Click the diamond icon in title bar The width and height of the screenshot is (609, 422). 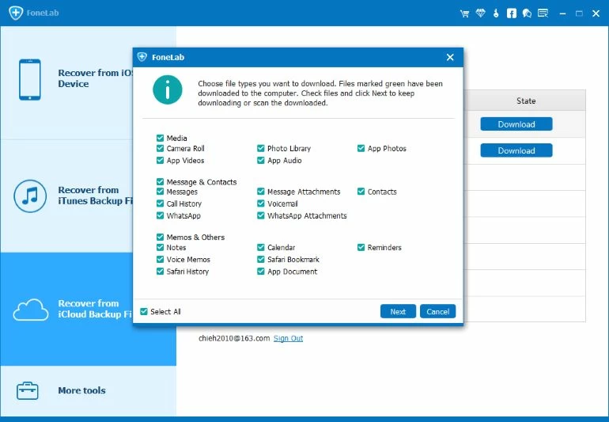tap(481, 13)
